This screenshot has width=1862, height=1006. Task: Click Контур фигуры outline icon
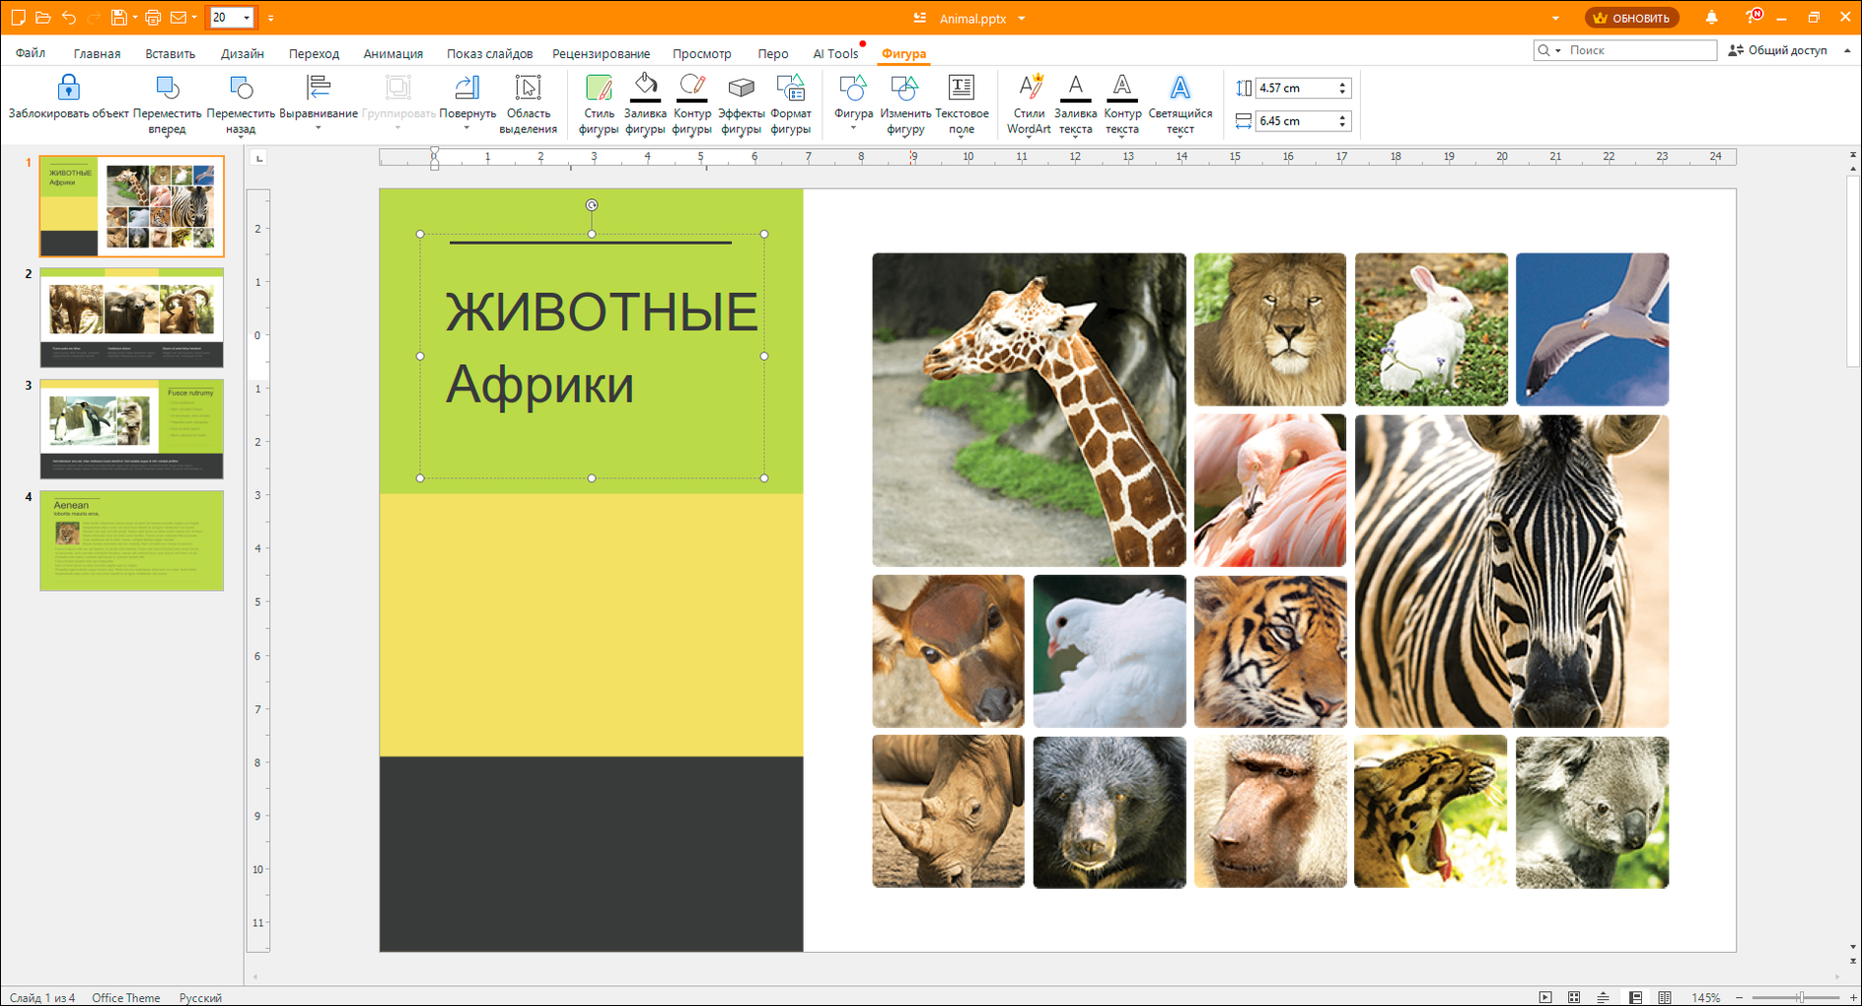[692, 88]
